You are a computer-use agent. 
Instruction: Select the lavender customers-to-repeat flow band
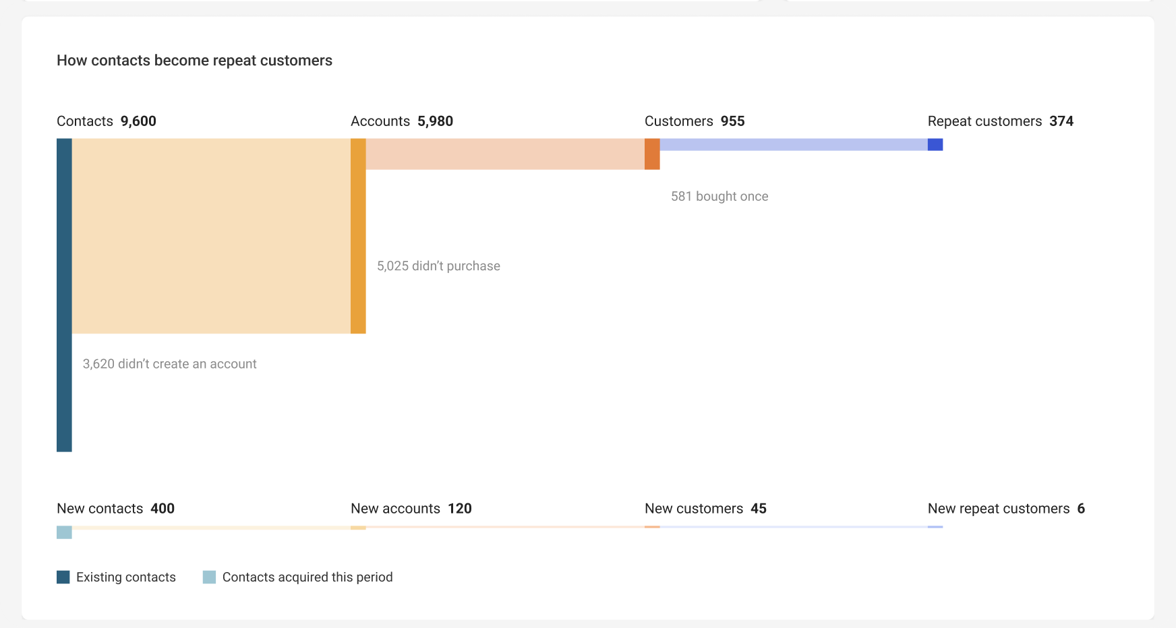[794, 144]
